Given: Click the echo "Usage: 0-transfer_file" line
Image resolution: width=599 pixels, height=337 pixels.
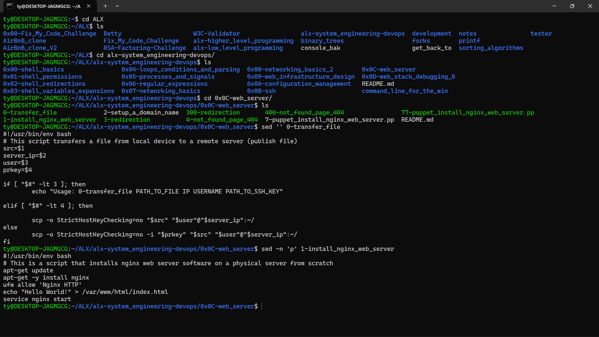Looking at the screenshot, I should 157,192.
